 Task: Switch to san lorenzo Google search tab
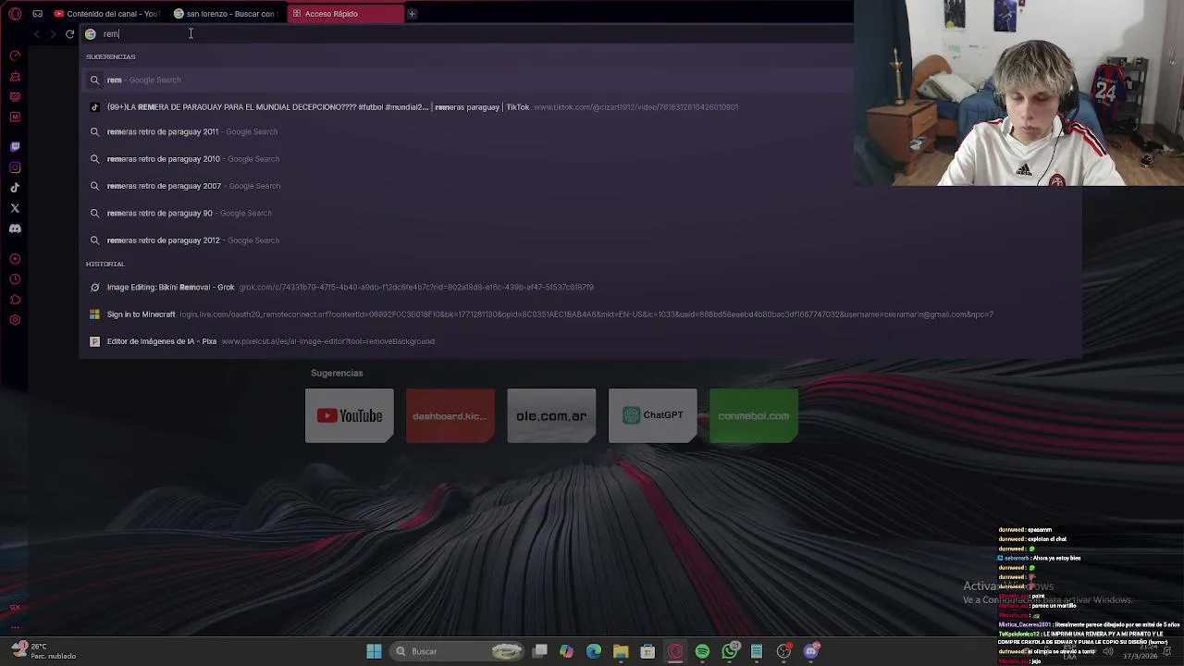pos(225,14)
